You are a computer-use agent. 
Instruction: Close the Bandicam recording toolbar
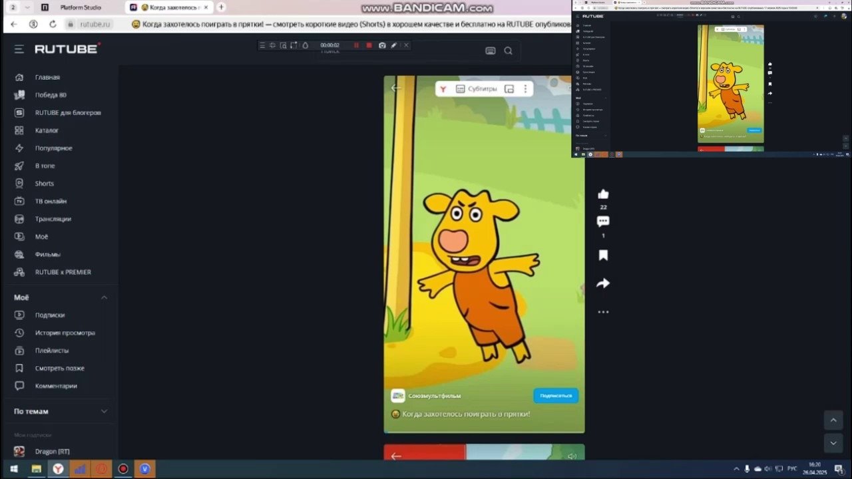406,45
